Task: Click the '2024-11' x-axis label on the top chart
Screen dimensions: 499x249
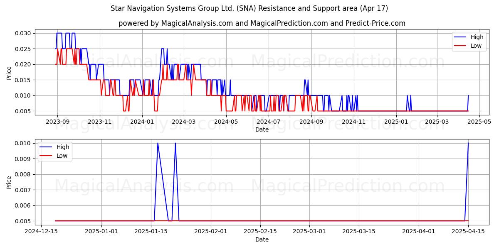Action: point(354,122)
